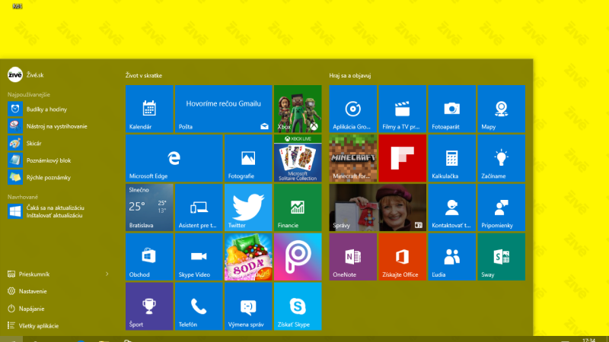Open Candy Crush Soda tile
Screen dimensions: 609x342
248,257
